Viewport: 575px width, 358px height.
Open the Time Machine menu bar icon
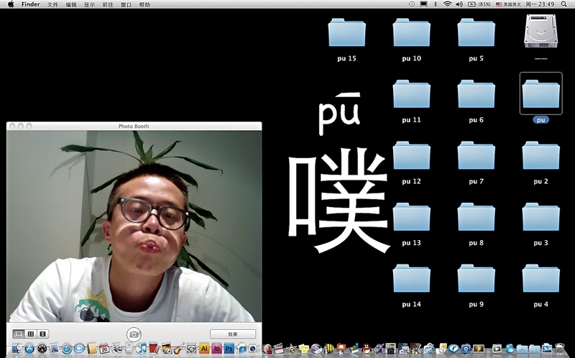[412, 4]
